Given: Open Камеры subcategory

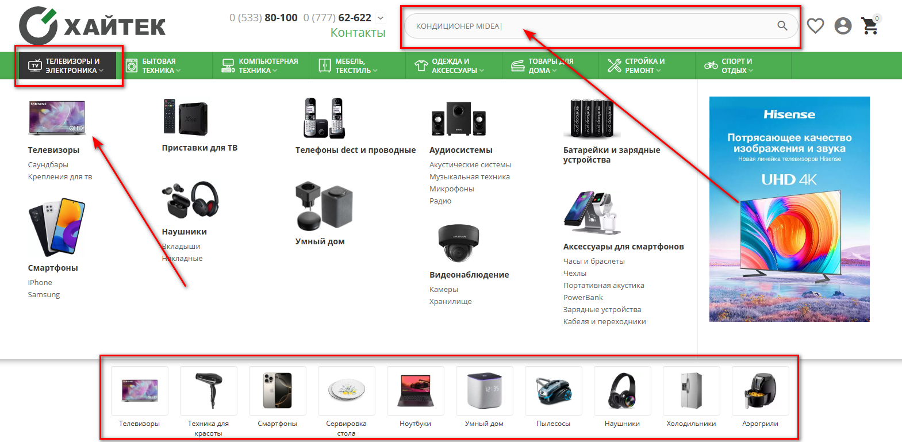Looking at the screenshot, I should tap(444, 290).
